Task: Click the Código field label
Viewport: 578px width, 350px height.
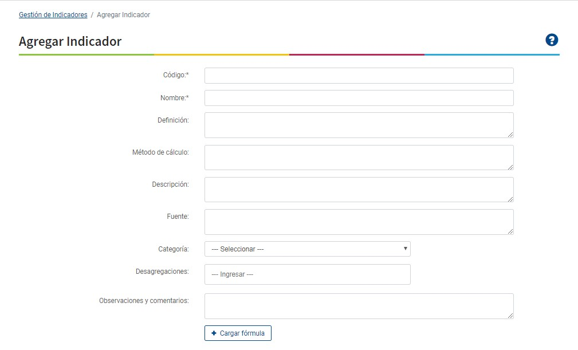Action: [176, 76]
